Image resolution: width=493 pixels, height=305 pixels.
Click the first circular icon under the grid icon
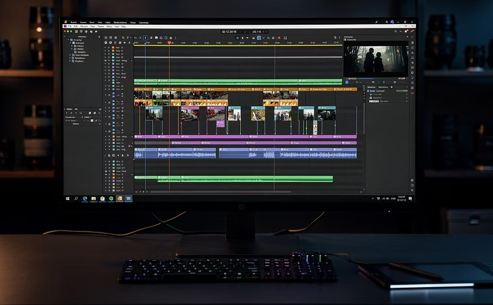(105, 42)
